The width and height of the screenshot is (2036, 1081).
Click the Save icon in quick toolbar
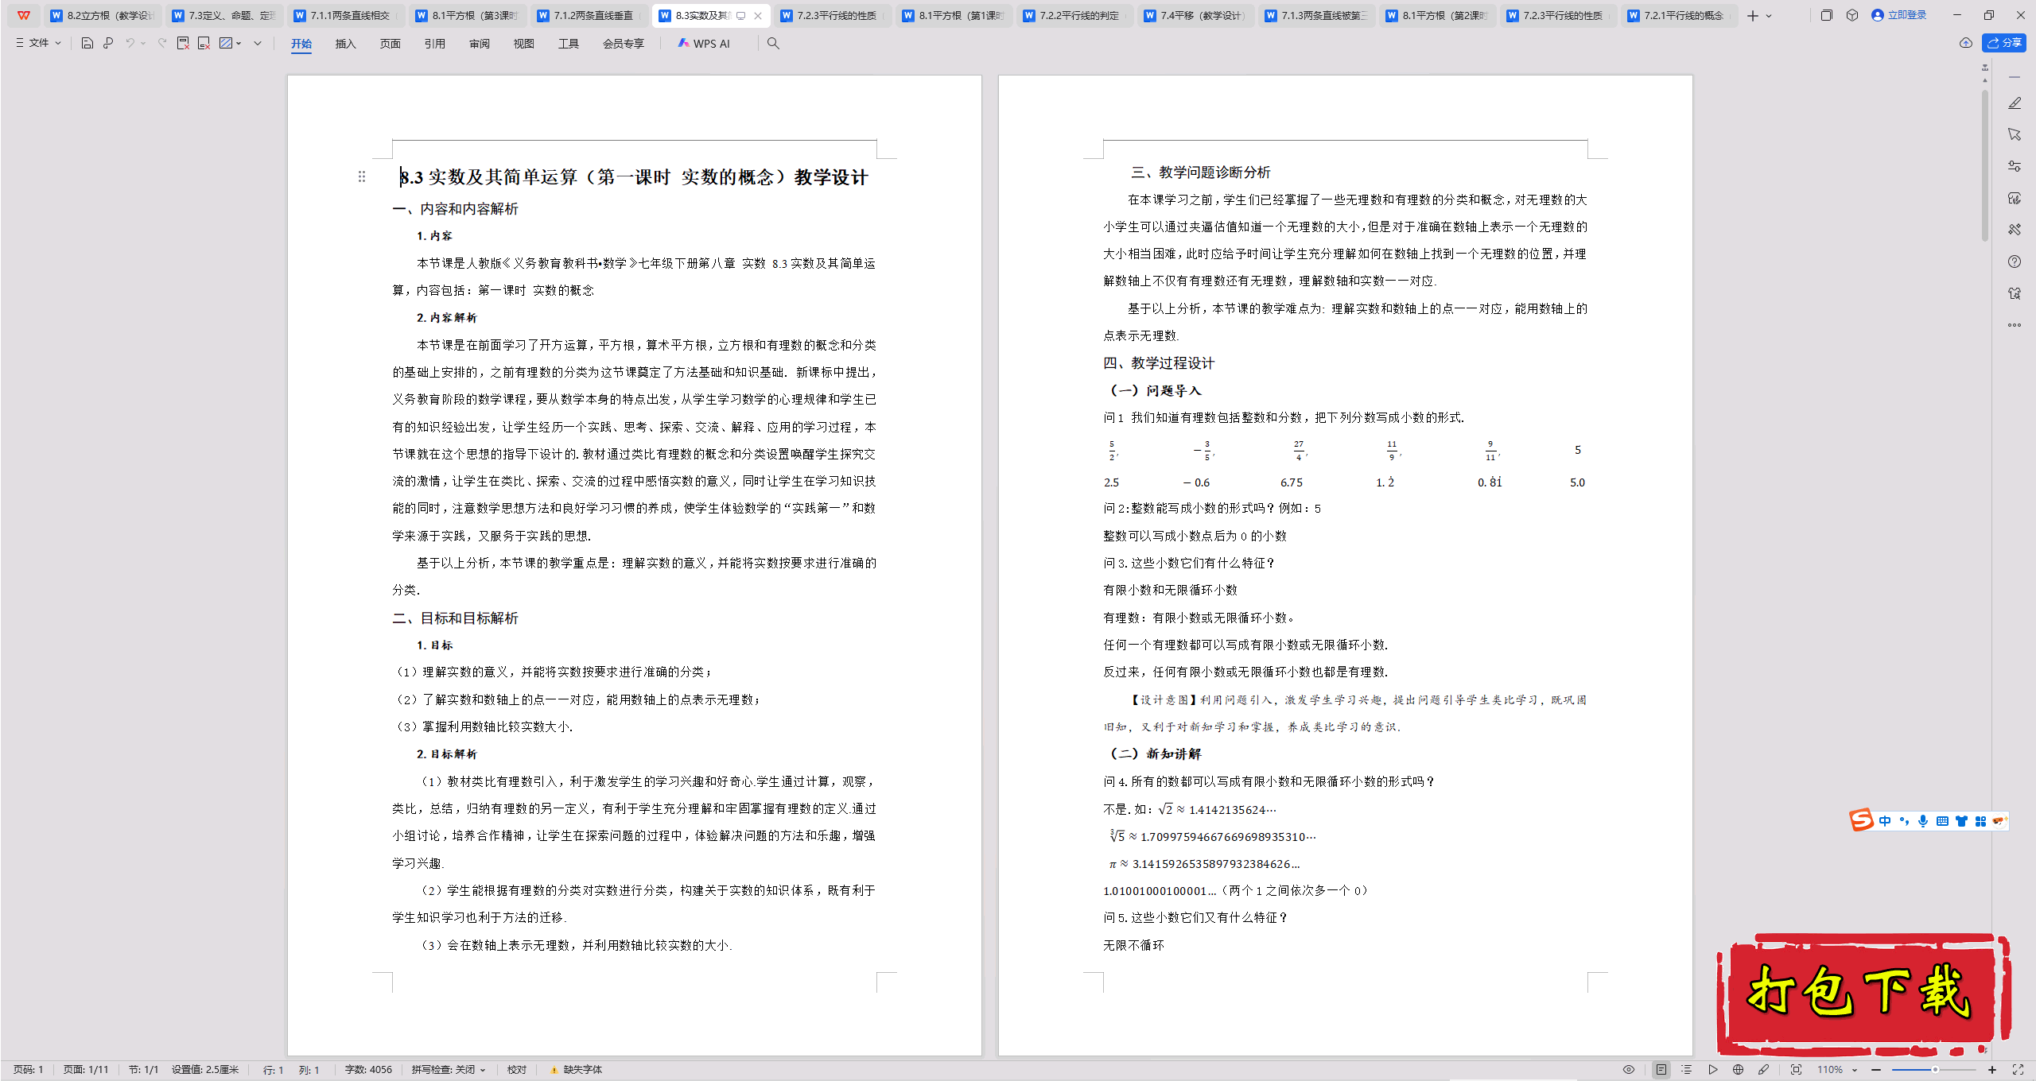[87, 43]
